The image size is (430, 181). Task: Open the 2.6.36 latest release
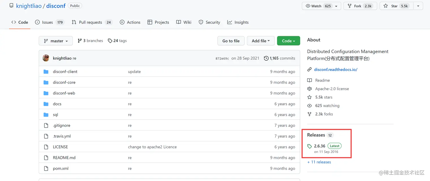click(x=320, y=146)
